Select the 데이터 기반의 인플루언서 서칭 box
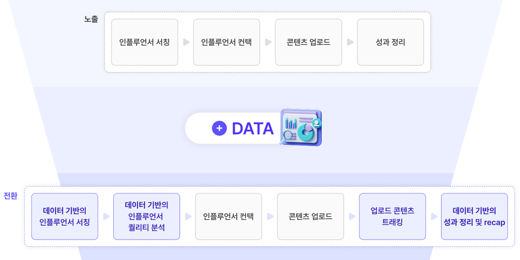Viewport: 520px width, 260px height. pyautogui.click(x=65, y=216)
